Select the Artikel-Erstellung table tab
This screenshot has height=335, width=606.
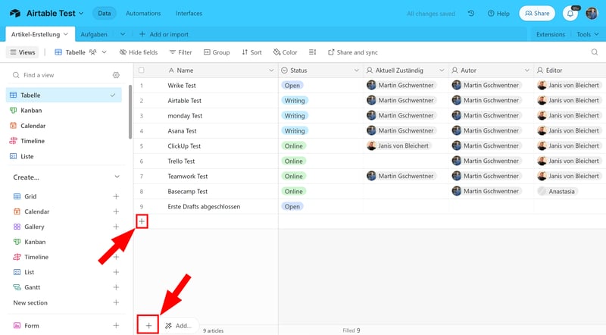[36, 34]
